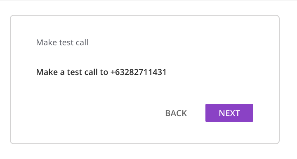
Task: Go back with the BACK button
Action: [x=176, y=113]
